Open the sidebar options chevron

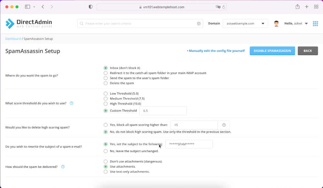pos(34,7)
